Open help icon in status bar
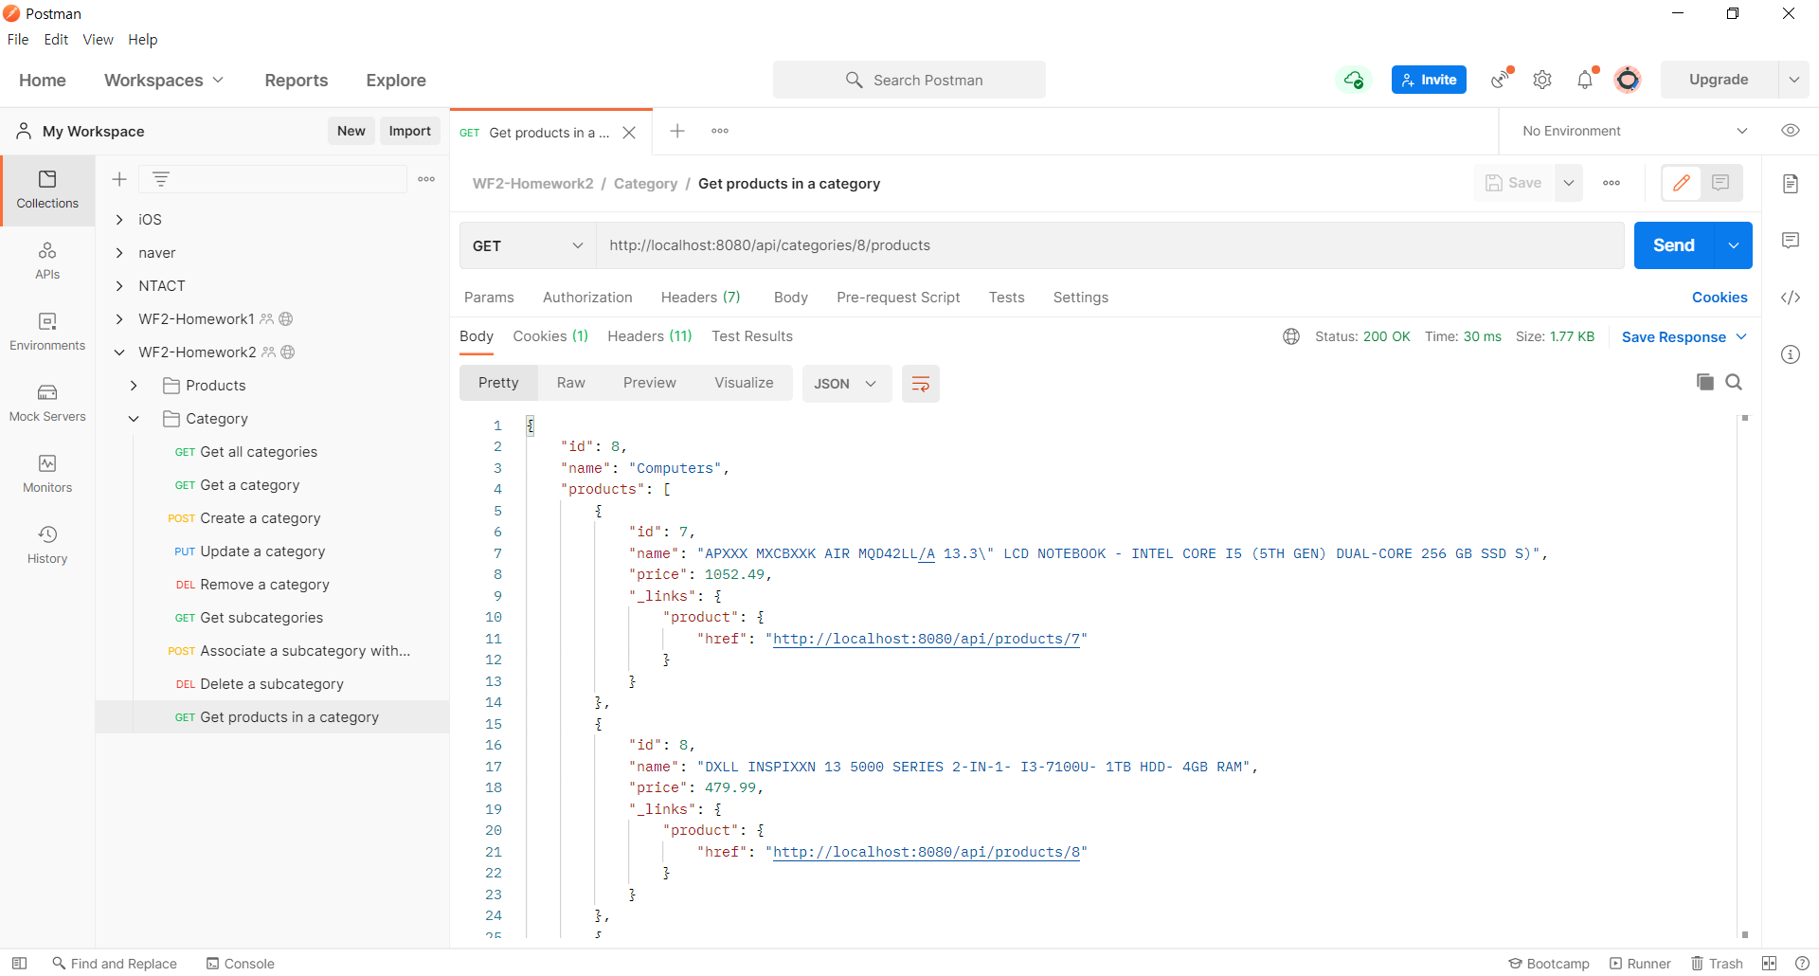Image resolution: width=1819 pixels, height=976 pixels. click(x=1802, y=963)
